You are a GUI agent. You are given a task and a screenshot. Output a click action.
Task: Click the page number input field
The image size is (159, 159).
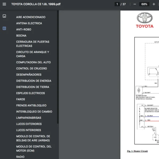(117, 4)
